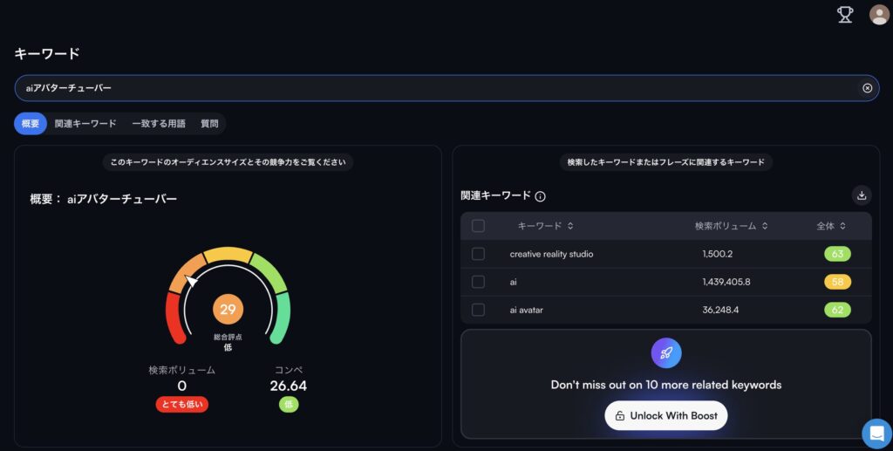Open the chat support widget

[x=876, y=434]
